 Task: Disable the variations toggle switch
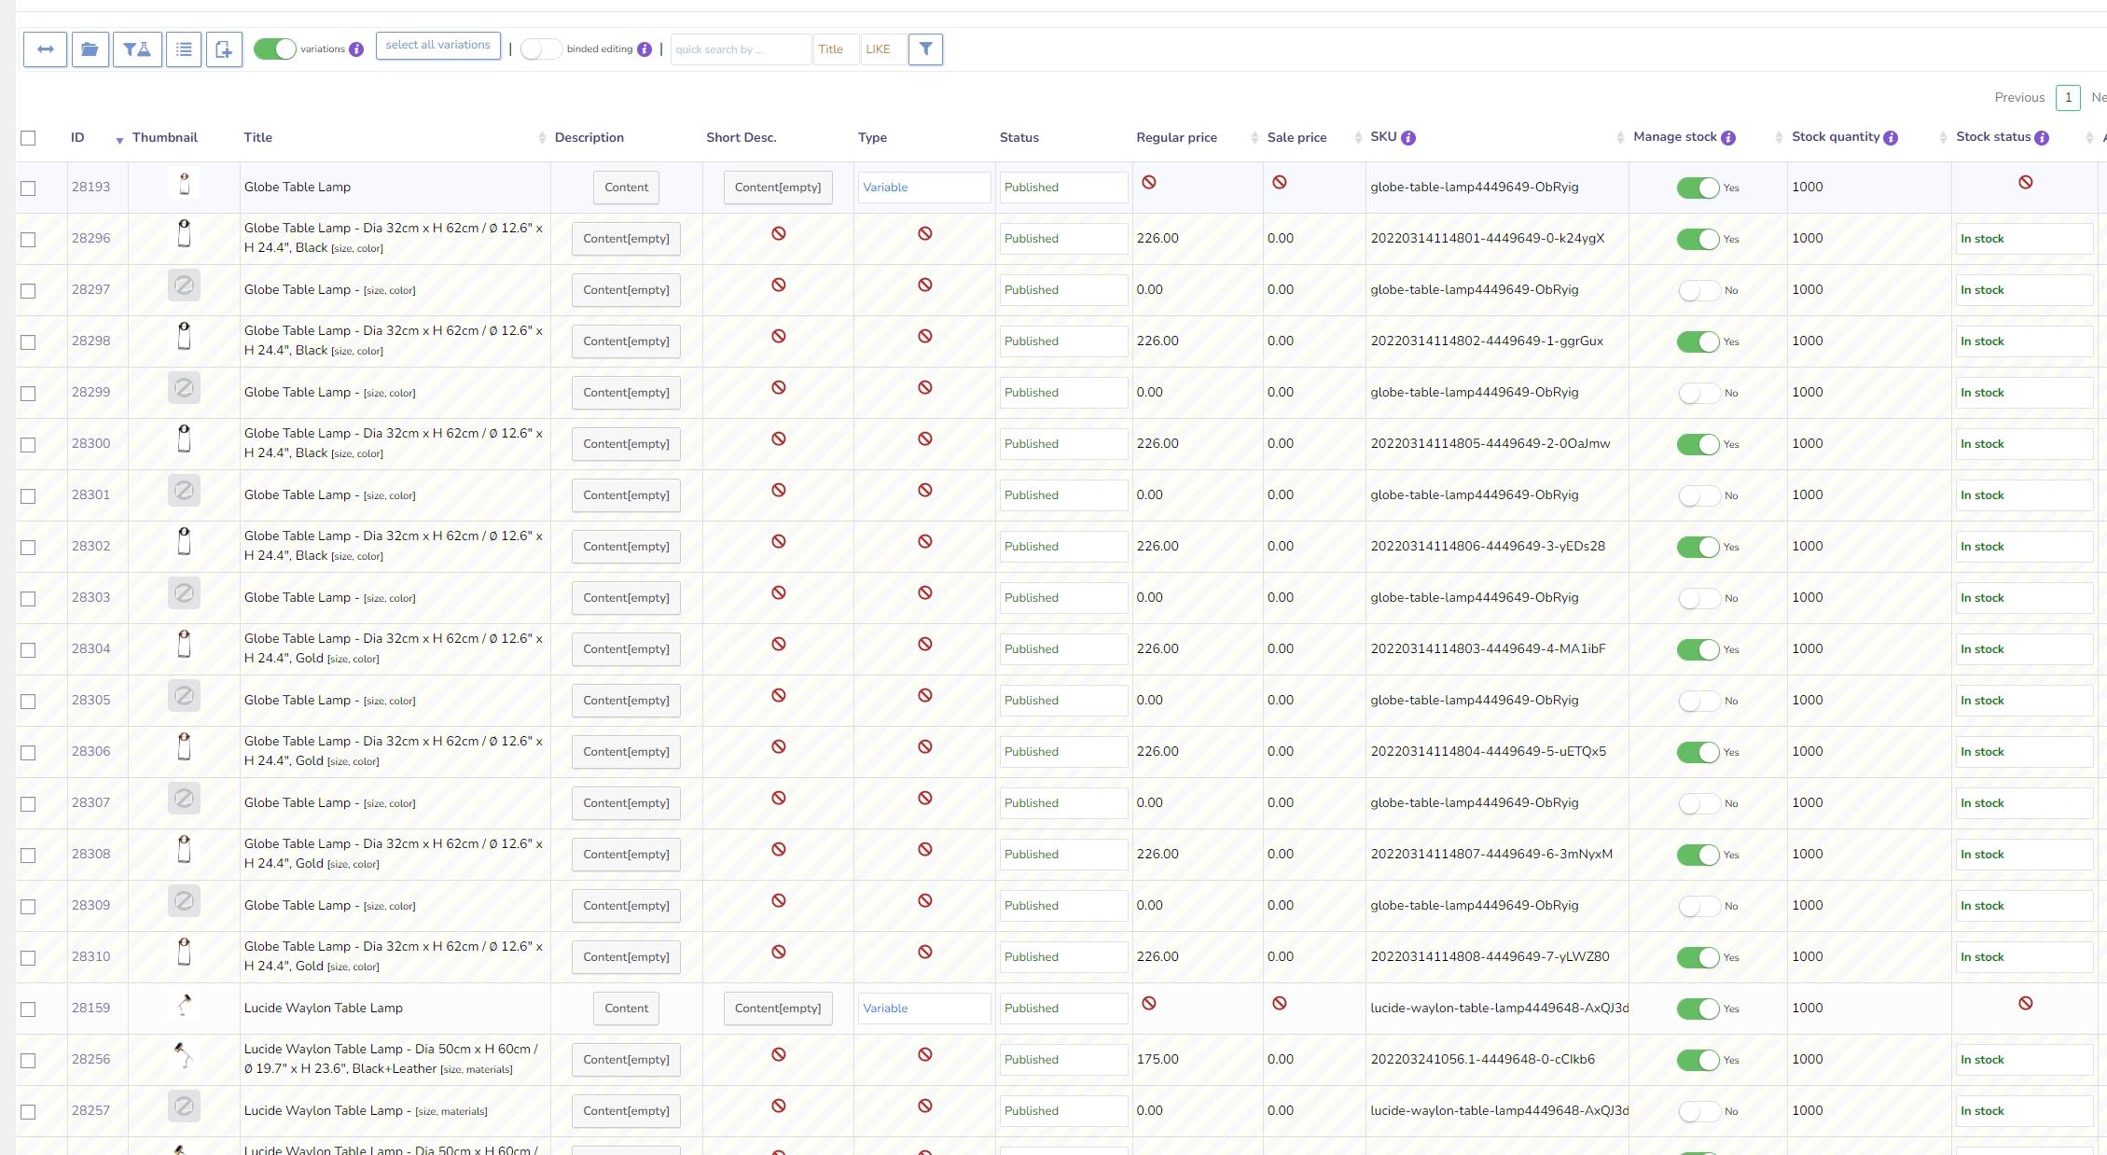274,49
